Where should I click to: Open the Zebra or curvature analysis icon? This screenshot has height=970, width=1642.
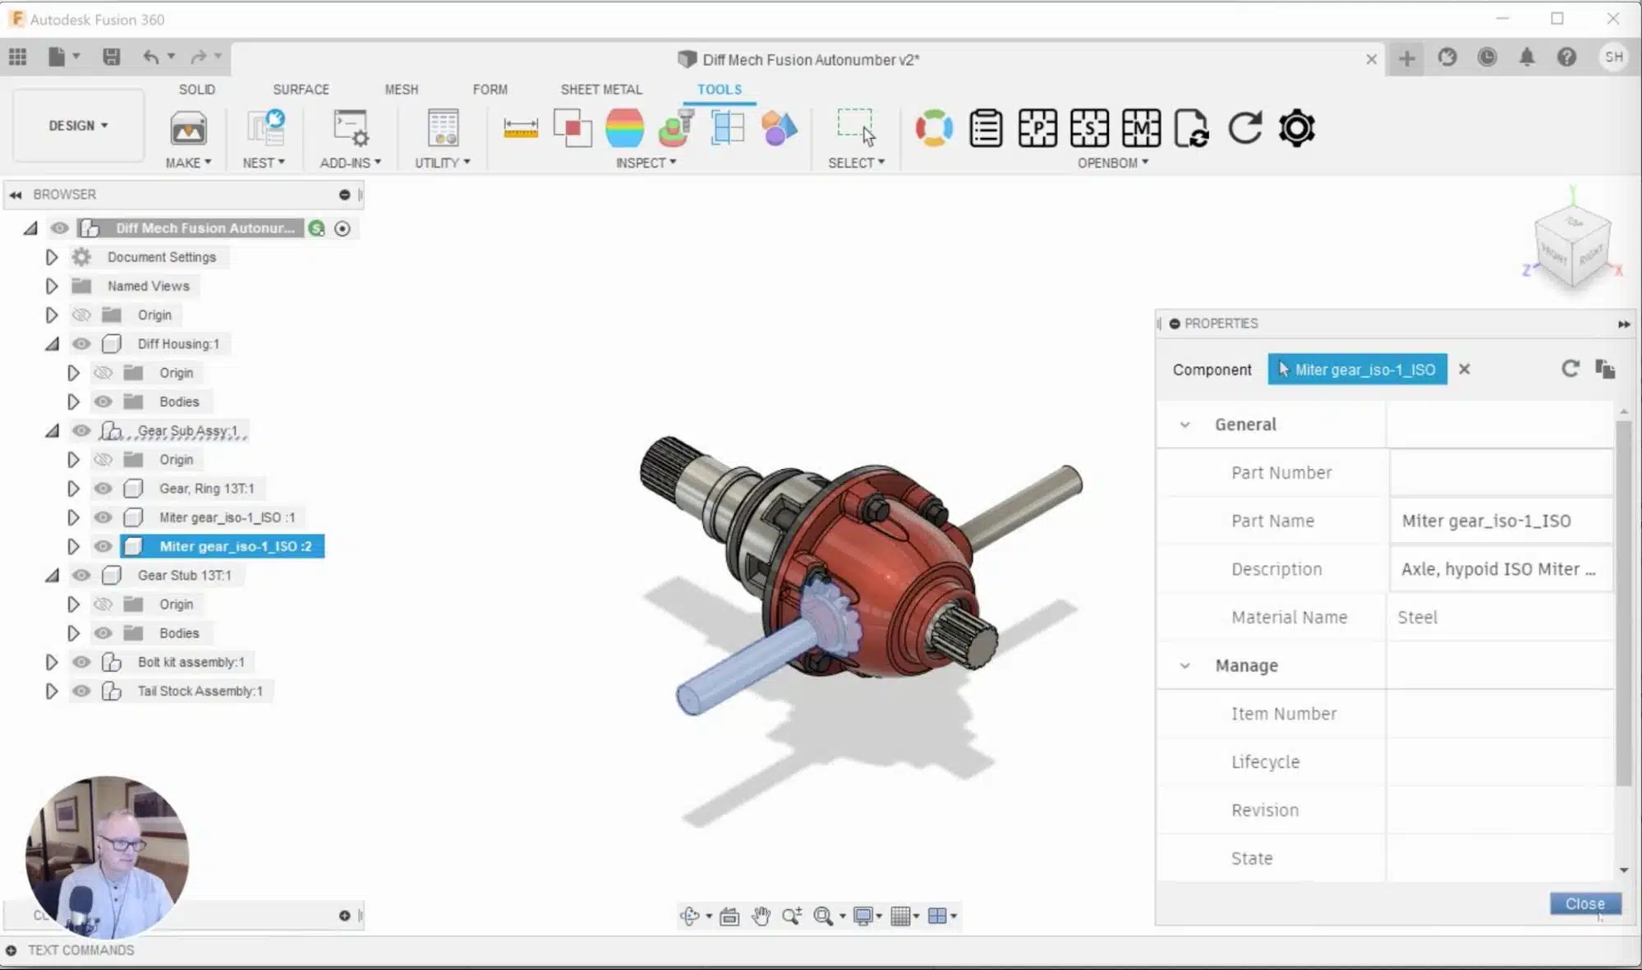click(624, 128)
